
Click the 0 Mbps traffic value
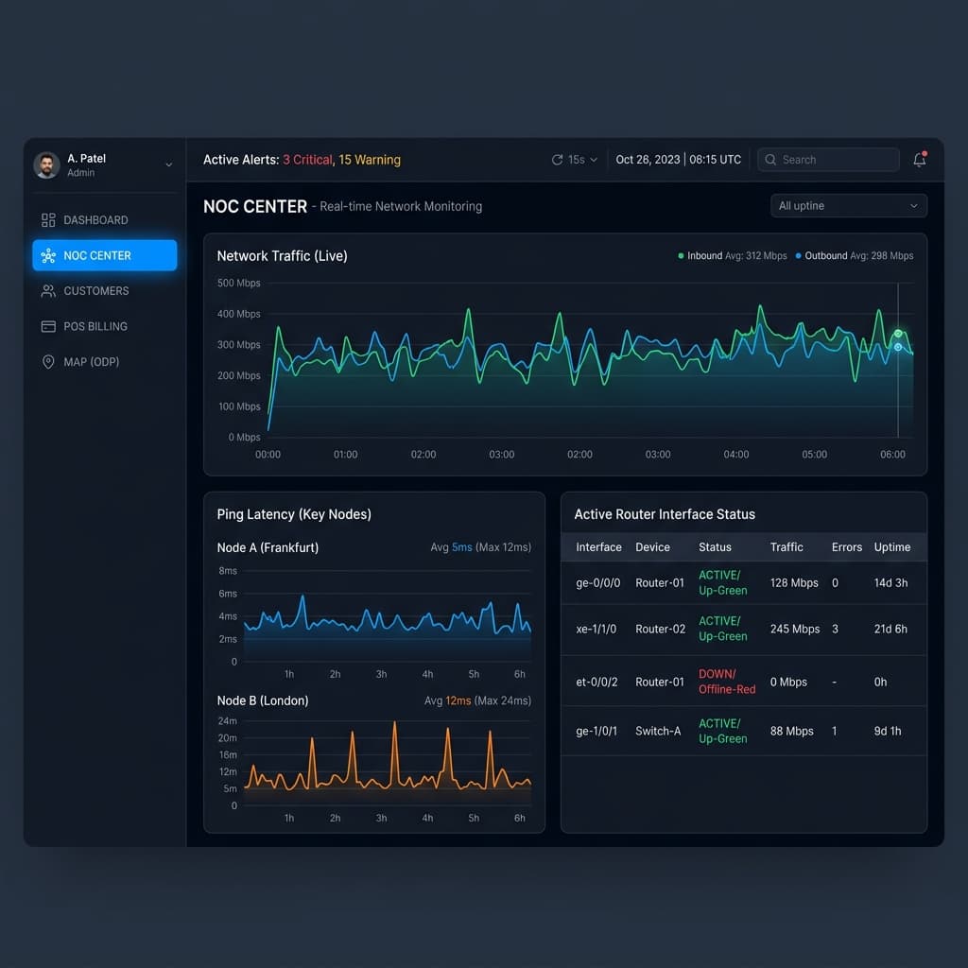pyautogui.click(x=788, y=683)
